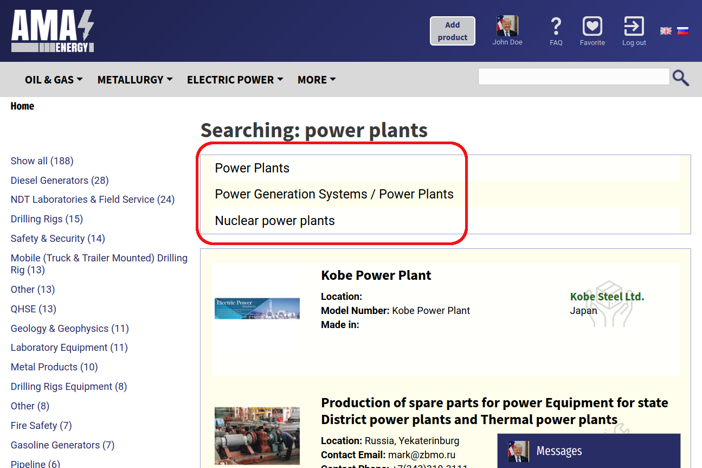Filter by Diesel Generators (28)
The image size is (702, 468).
60,181
